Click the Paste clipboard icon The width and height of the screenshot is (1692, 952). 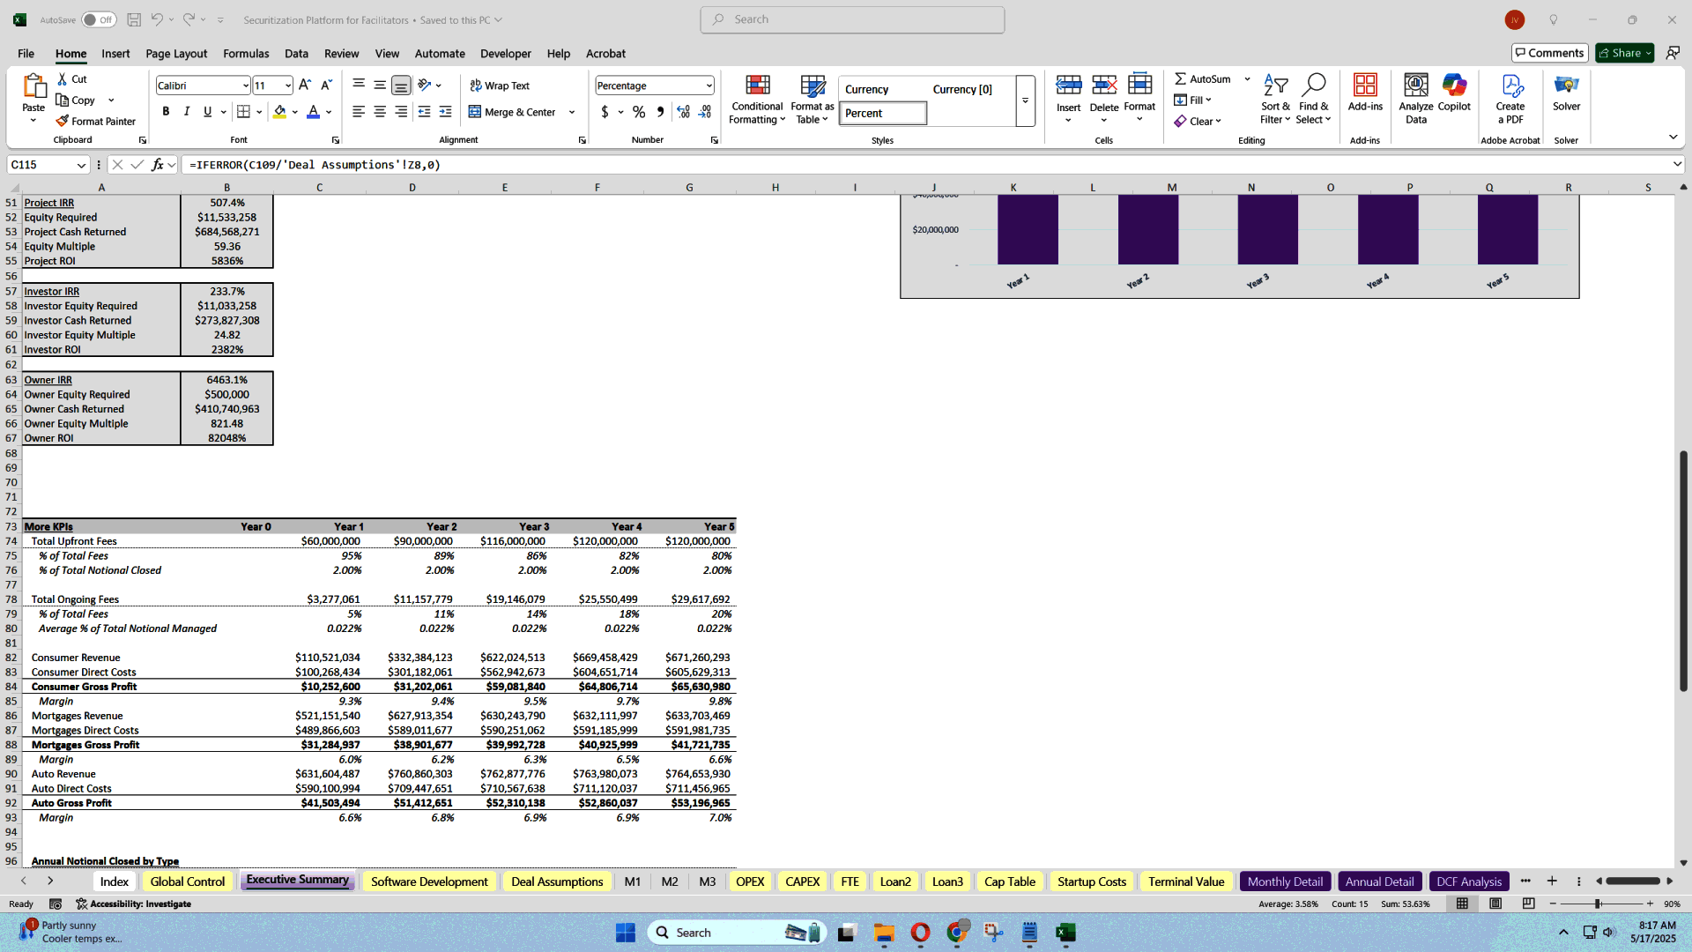[33, 86]
